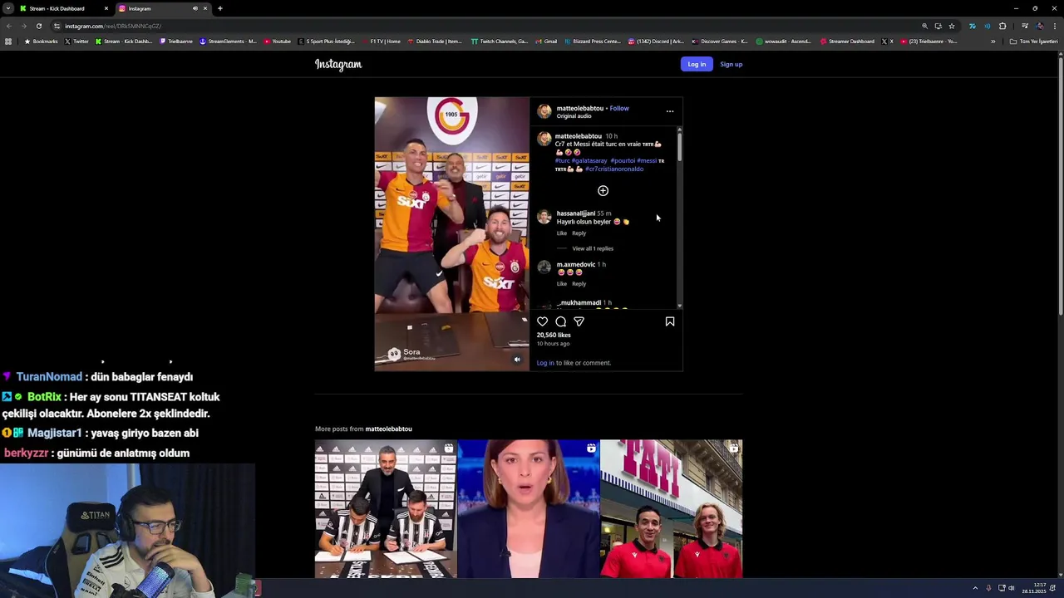The width and height of the screenshot is (1064, 598).
Task: Open the apps grid icon in bookmarks bar
Action: [8, 42]
